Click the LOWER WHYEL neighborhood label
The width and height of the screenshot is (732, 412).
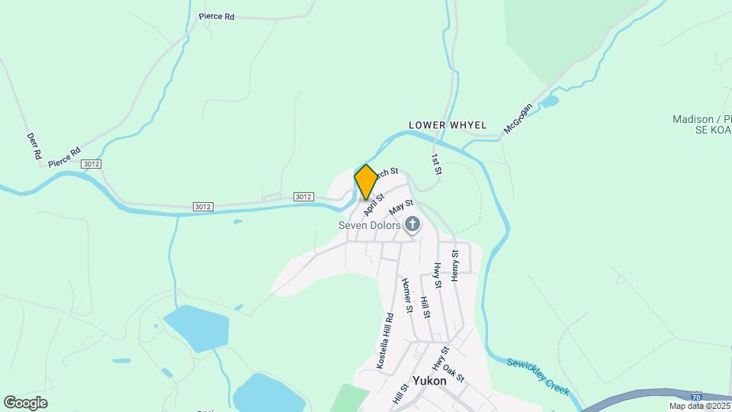coord(448,125)
